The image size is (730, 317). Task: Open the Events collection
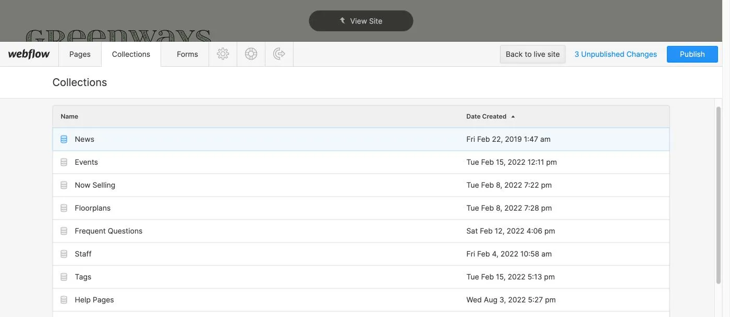point(361,162)
